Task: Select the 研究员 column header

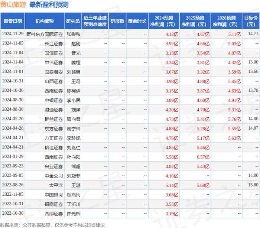Action: pyautogui.click(x=73, y=21)
